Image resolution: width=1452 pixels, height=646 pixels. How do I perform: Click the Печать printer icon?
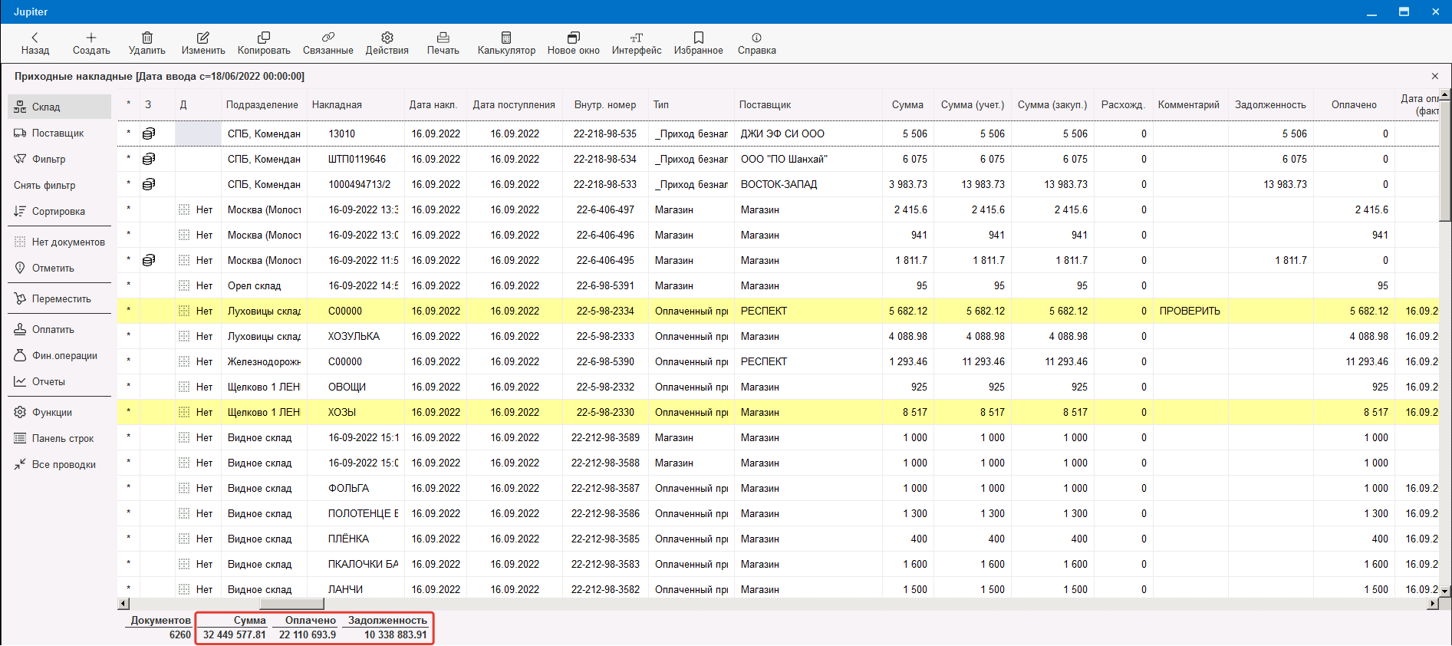click(443, 38)
